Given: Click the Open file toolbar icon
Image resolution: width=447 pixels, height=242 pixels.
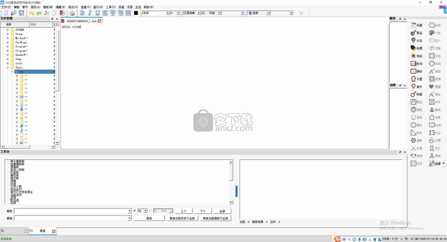Looking at the screenshot, I should 14,13.
